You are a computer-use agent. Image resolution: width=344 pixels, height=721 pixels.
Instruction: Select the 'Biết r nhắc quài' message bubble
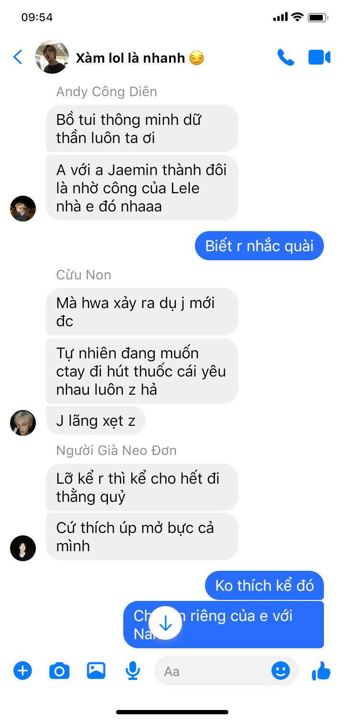259,246
